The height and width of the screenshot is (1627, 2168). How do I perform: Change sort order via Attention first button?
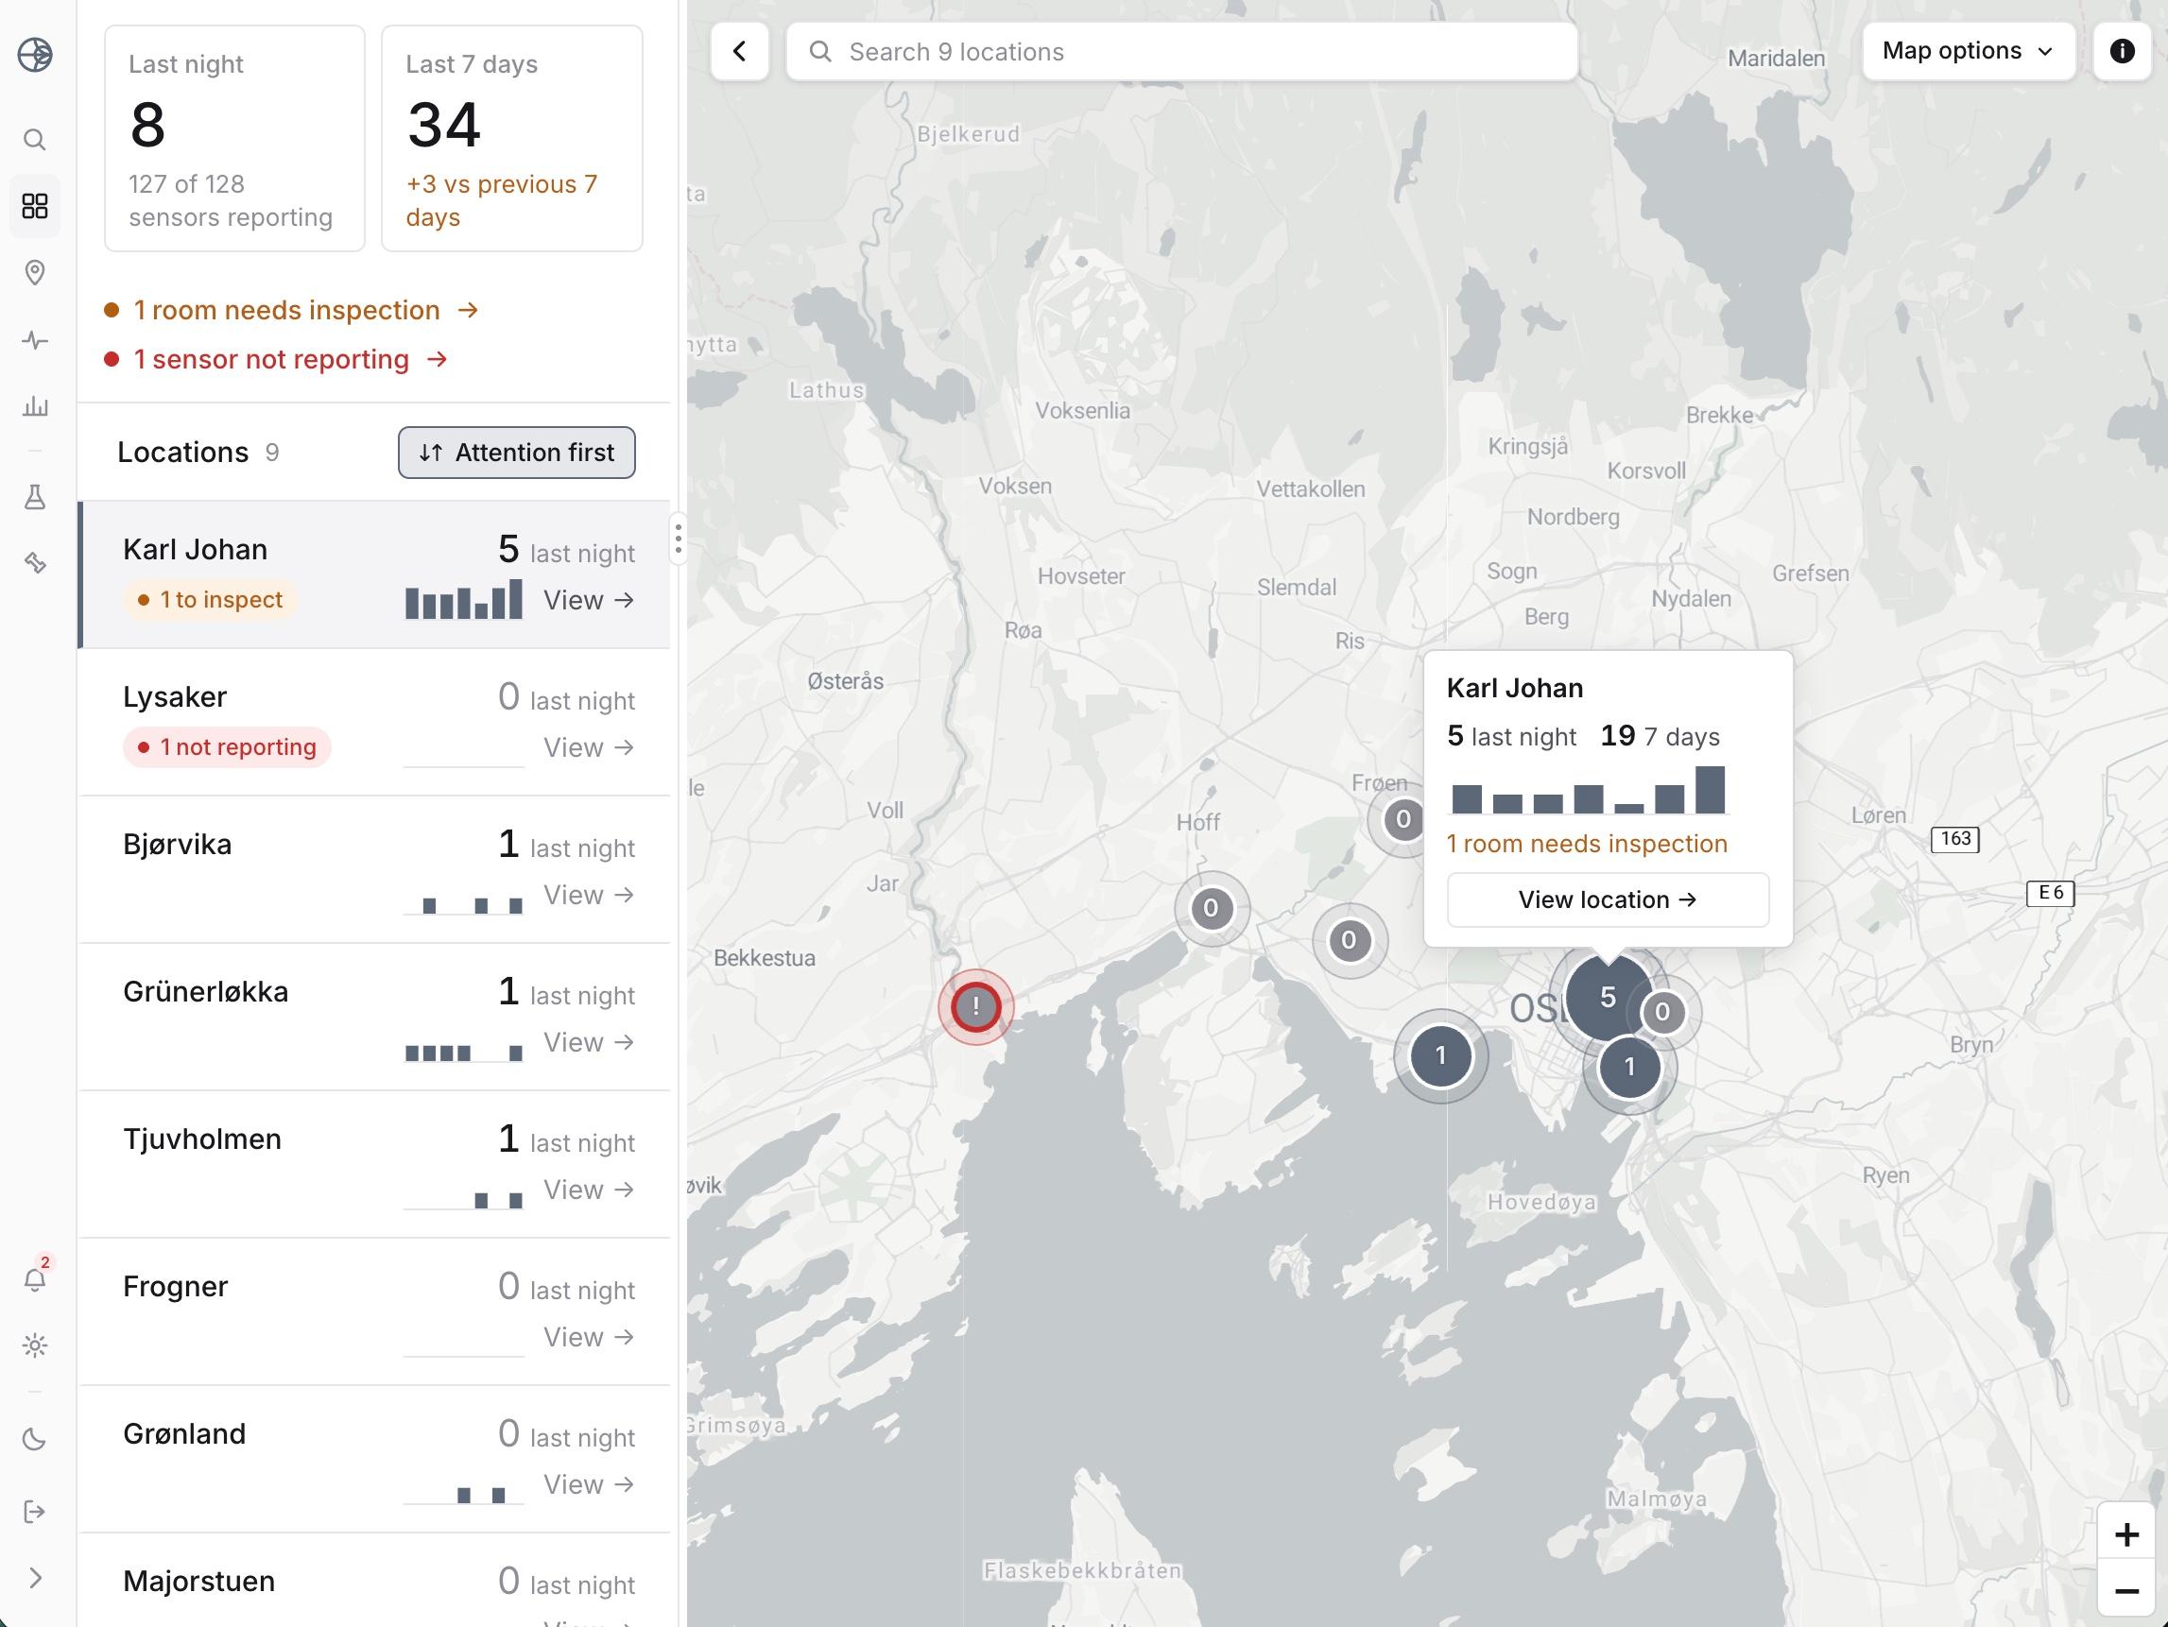pyautogui.click(x=517, y=453)
